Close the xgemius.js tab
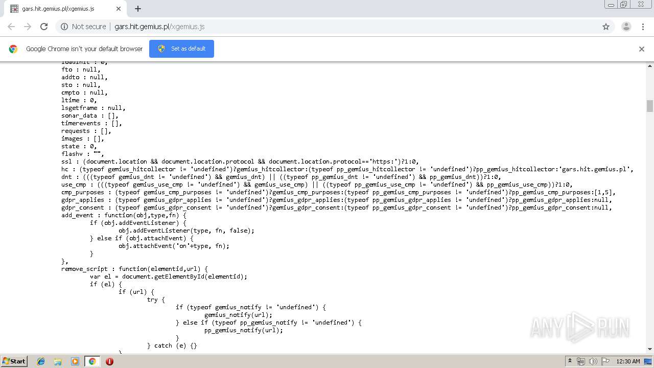Screen dimensions: 654x368 [x=119, y=9]
